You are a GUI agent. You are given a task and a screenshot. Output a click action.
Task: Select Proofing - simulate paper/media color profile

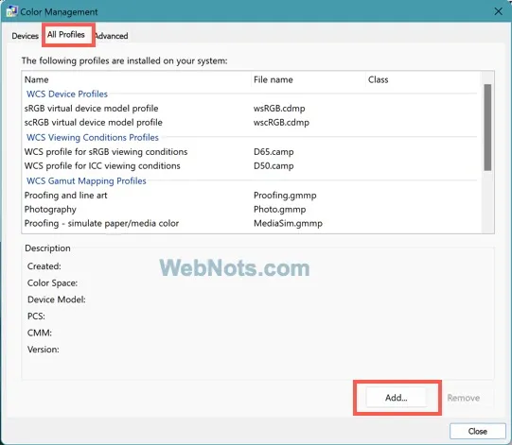252,223
